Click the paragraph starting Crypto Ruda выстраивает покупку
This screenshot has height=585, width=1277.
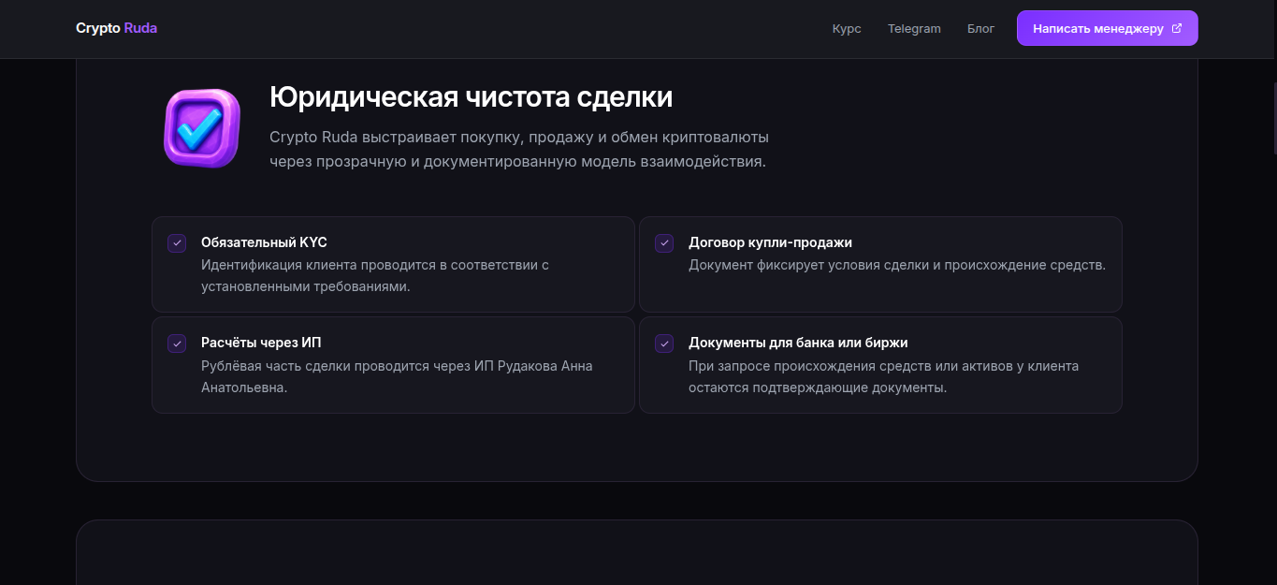click(x=519, y=150)
